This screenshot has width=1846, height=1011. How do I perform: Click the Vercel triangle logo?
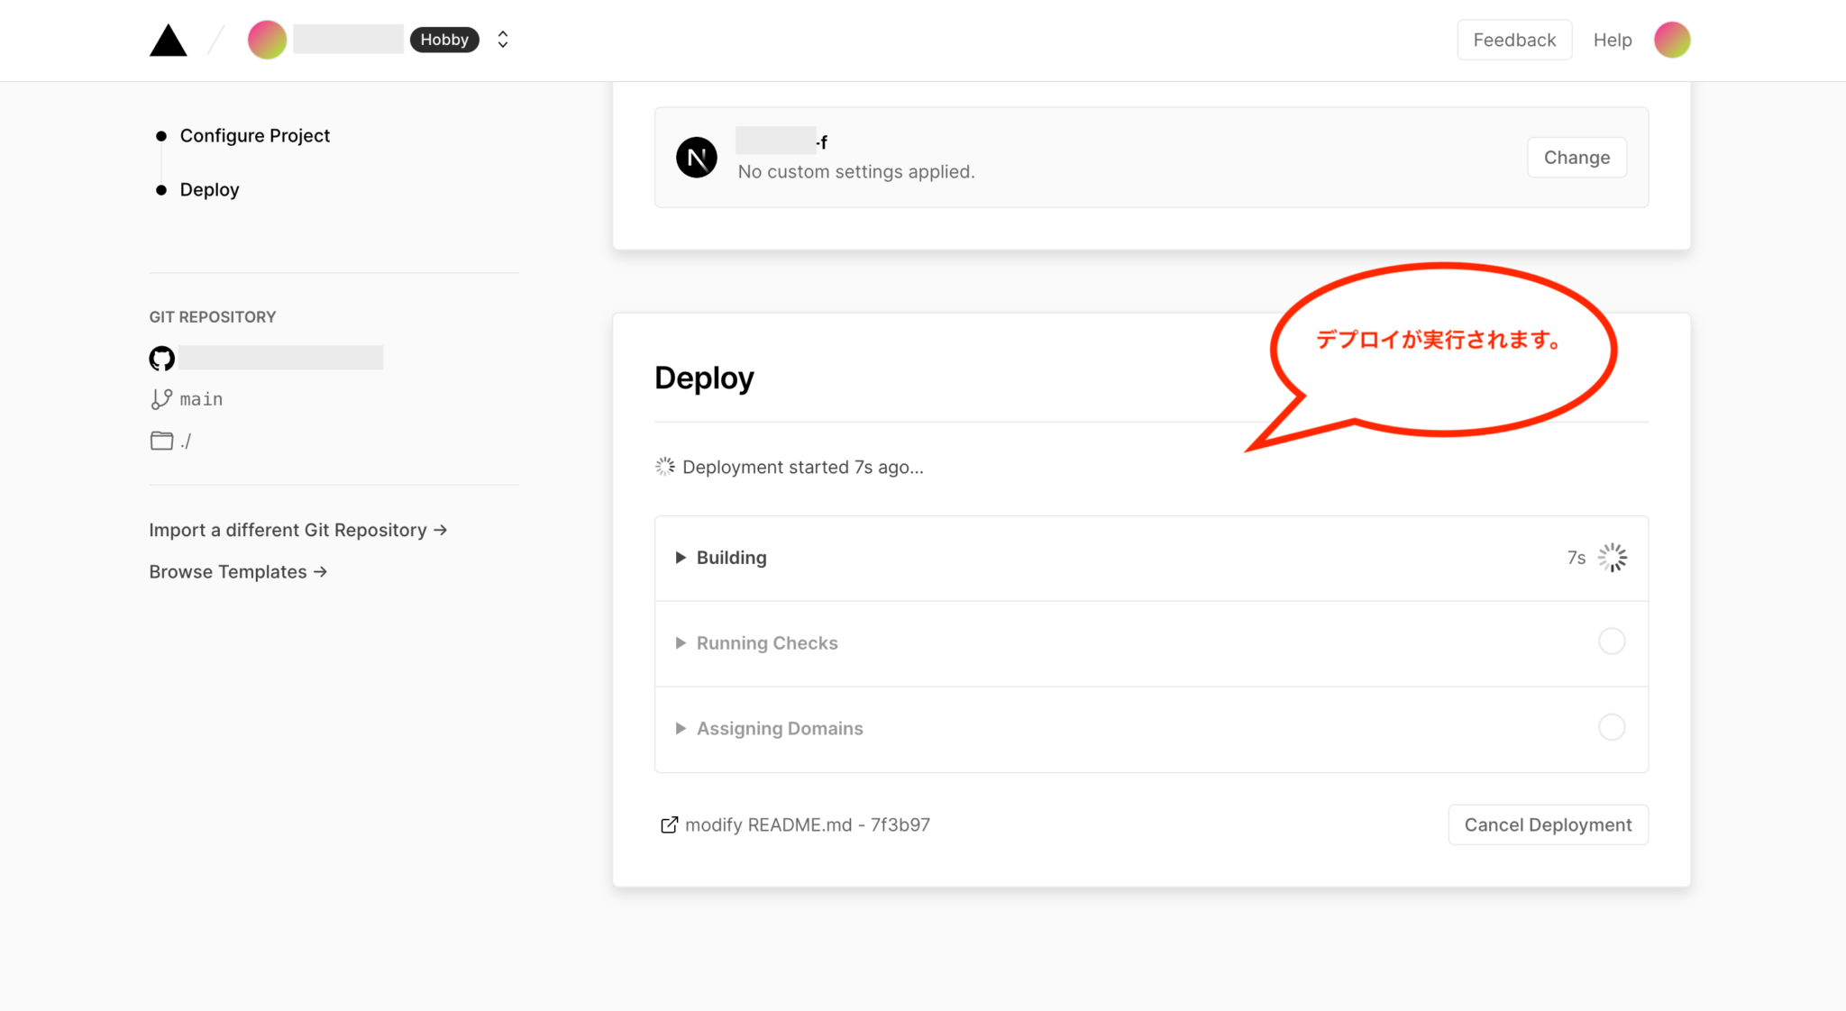168,41
